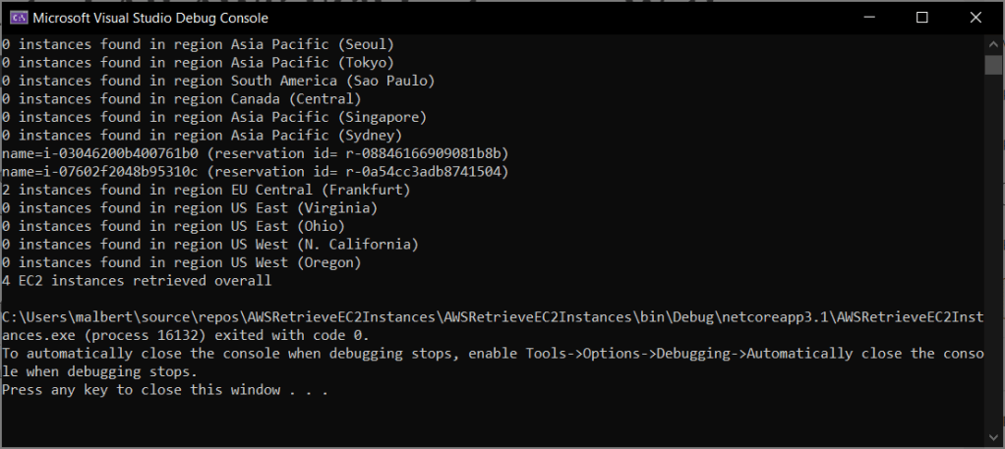
Task: Click the vertical scrollbar thumb
Action: pos(993,65)
